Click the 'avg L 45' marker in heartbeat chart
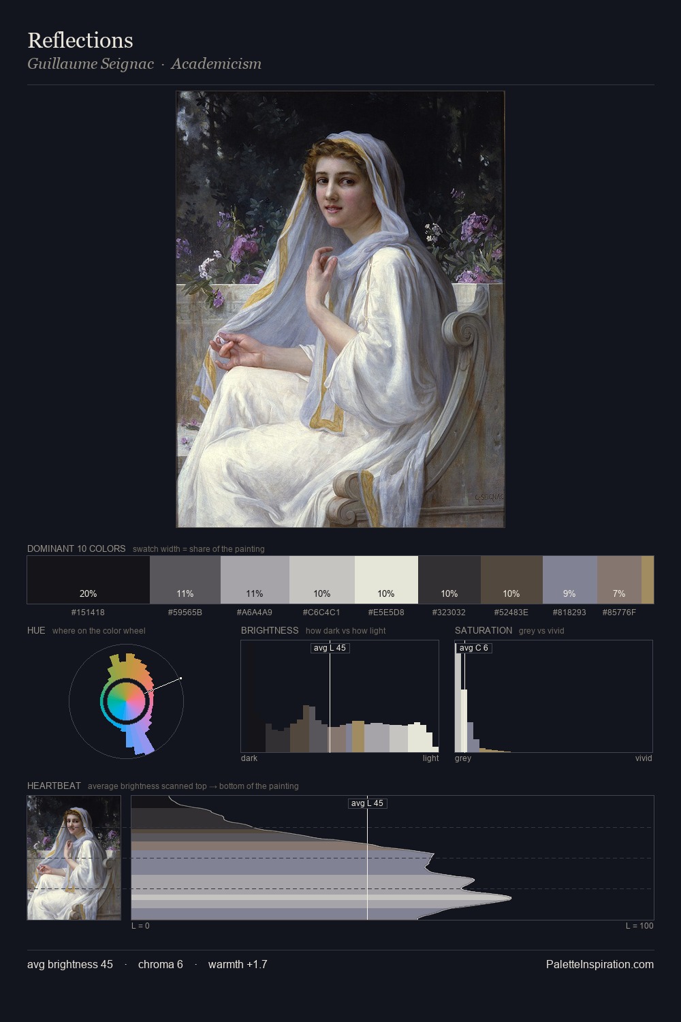This screenshot has width=681, height=1022. (x=367, y=803)
